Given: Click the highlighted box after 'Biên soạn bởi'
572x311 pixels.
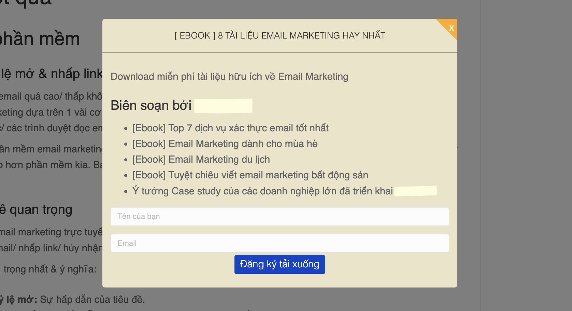Looking at the screenshot, I should [223, 106].
